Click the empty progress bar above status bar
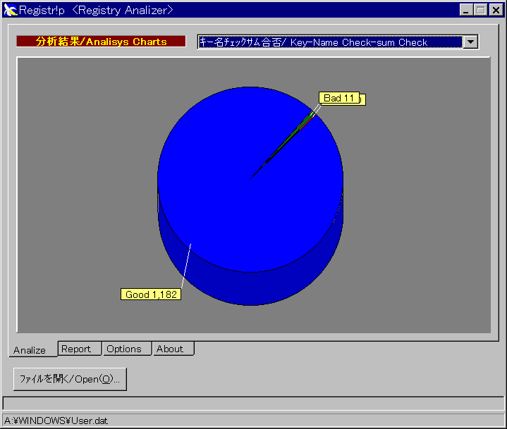The width and height of the screenshot is (507, 429). click(252, 404)
